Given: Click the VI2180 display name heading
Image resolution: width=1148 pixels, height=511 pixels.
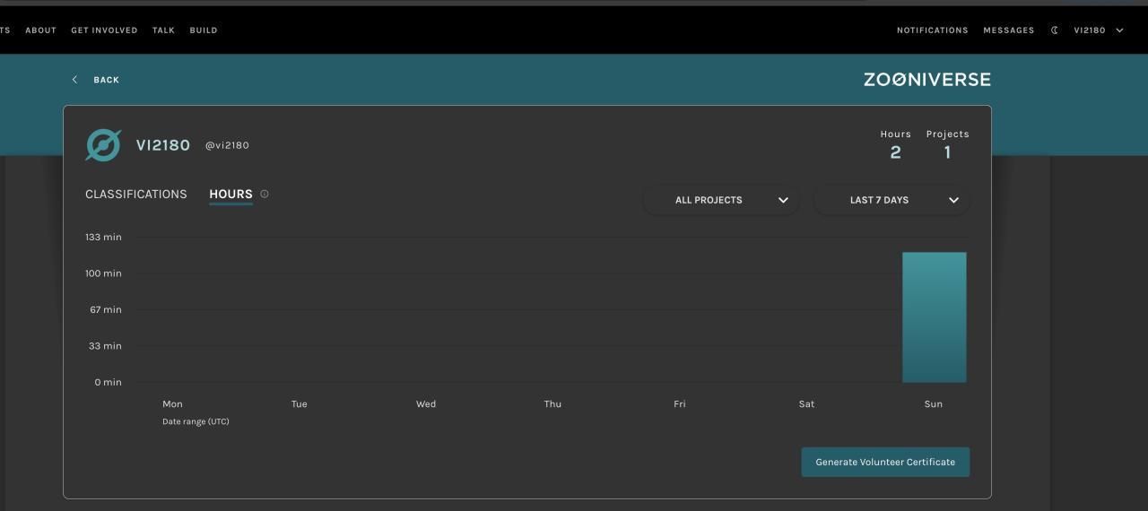Looking at the screenshot, I should (x=163, y=145).
